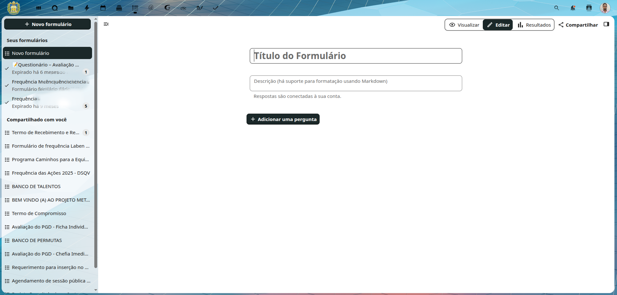Switch to the Resultados tab
This screenshot has width=617, height=295.
click(534, 25)
